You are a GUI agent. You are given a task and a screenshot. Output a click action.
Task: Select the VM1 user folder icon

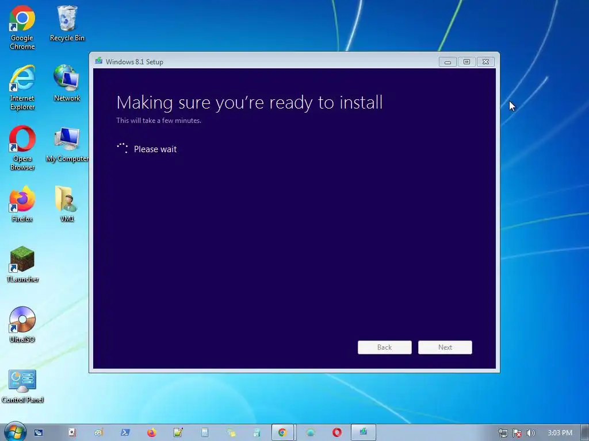67,204
